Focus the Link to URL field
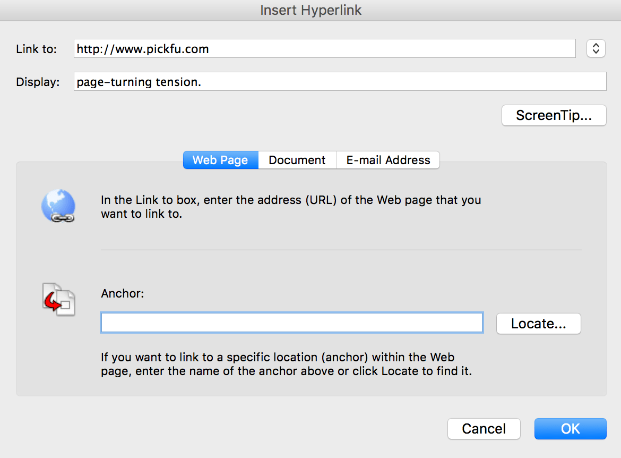 coord(324,49)
